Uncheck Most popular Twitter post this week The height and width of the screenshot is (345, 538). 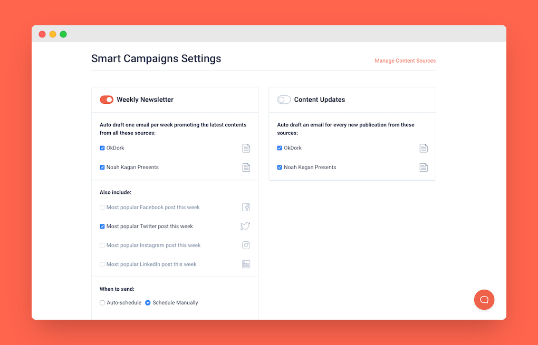coord(102,226)
